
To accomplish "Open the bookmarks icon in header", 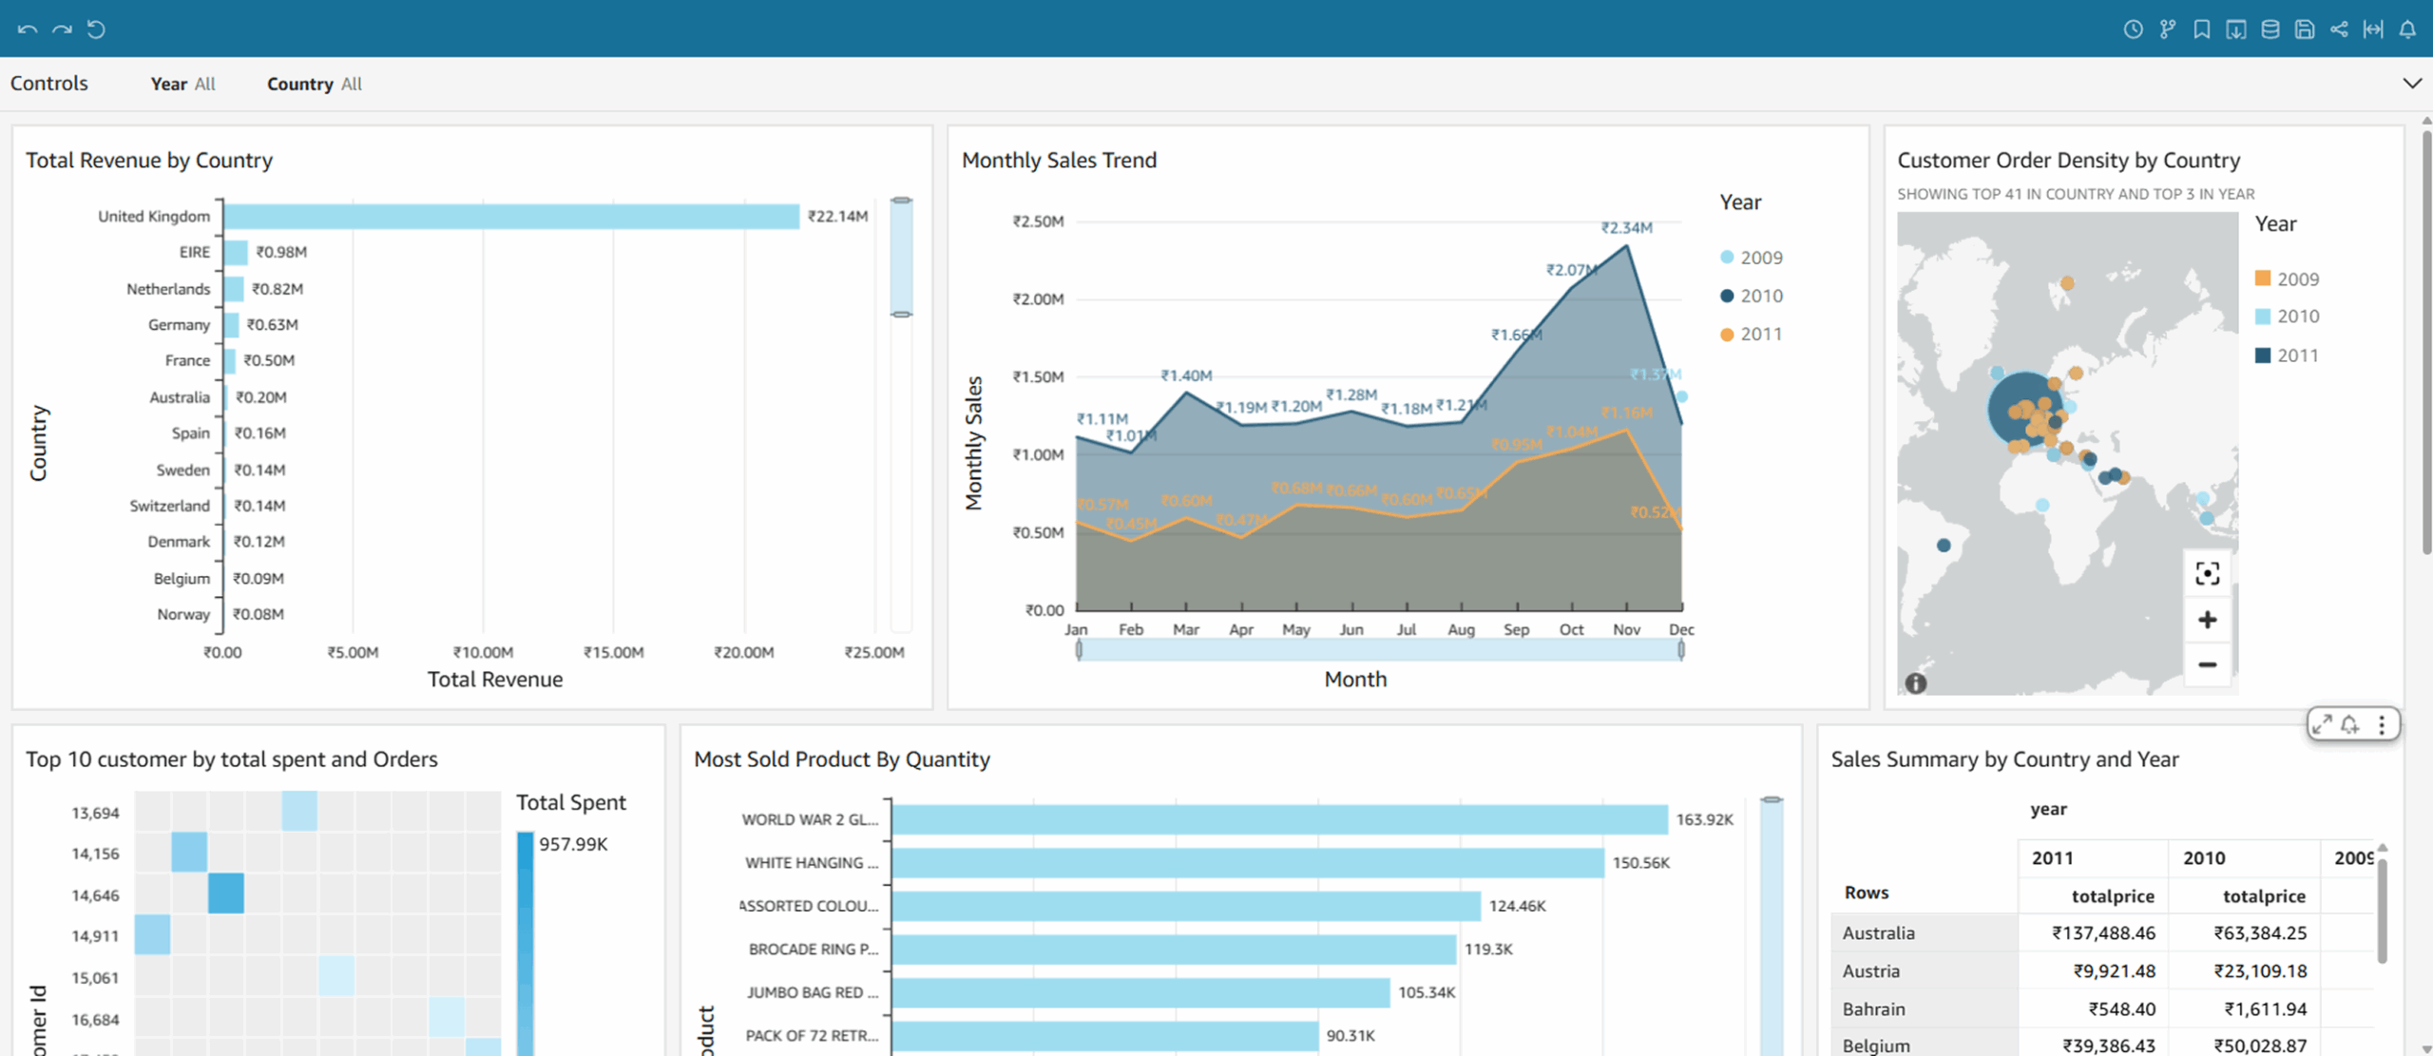I will point(2201,29).
